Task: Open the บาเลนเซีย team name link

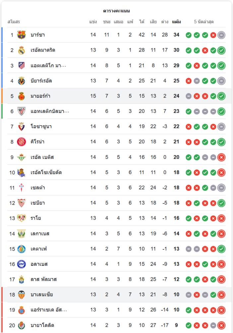Action: 41,295
